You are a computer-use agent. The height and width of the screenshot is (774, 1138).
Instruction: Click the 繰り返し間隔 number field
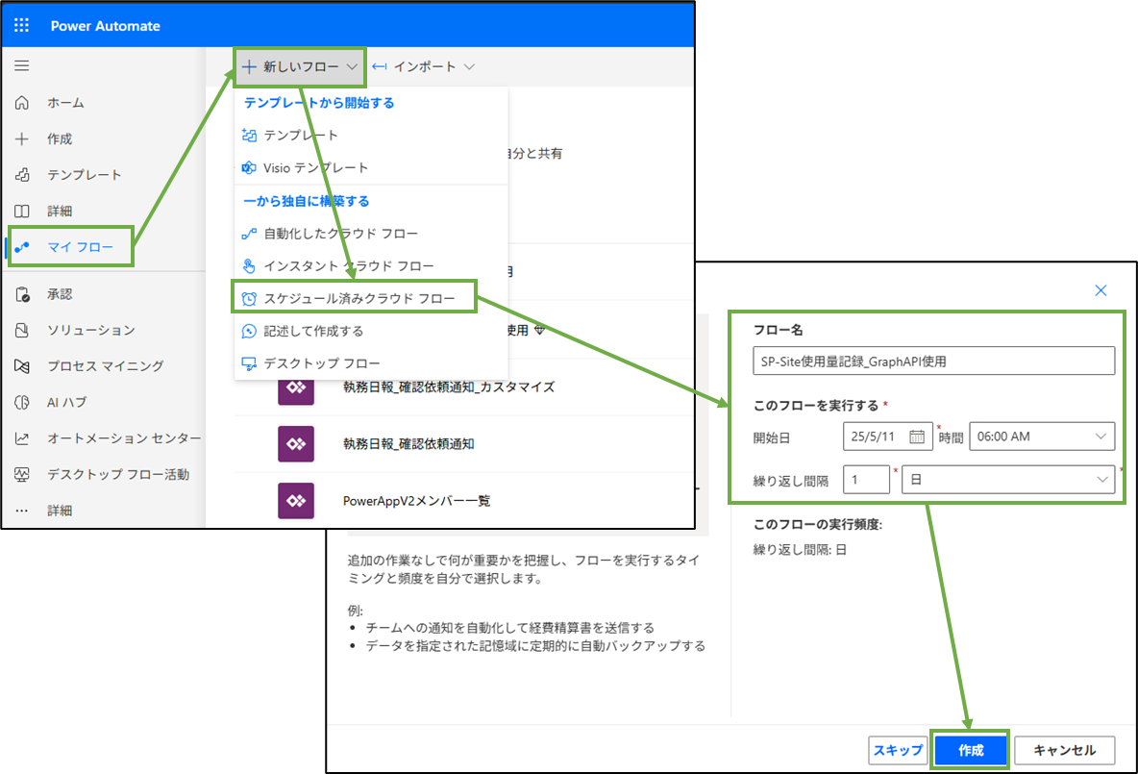coord(867,479)
